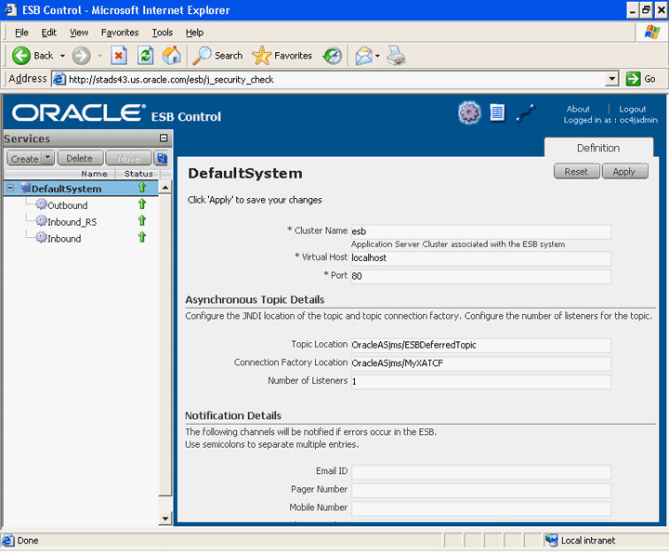Open the Favorites star toolbar button
The height and width of the screenshot is (552, 669).
282,56
